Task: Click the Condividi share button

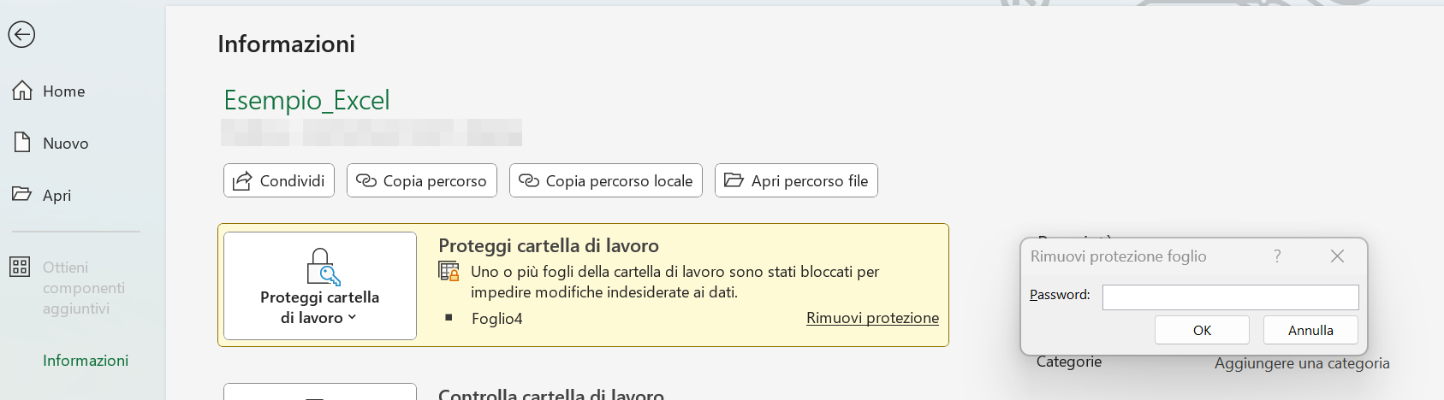Action: pos(279,180)
